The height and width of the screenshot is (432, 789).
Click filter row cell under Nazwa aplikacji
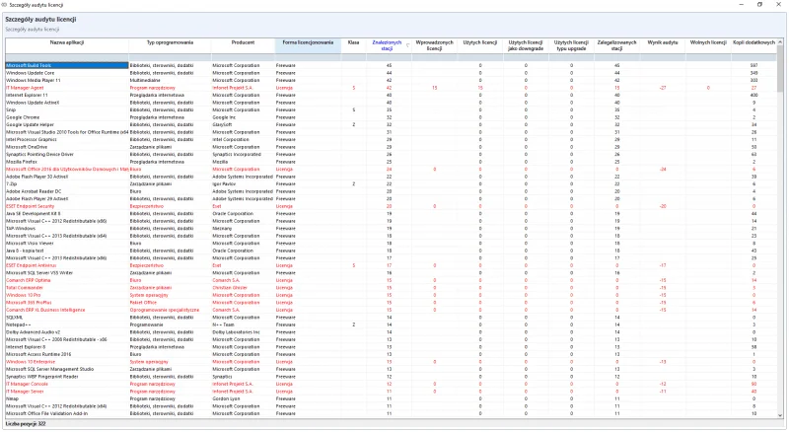(67, 57)
